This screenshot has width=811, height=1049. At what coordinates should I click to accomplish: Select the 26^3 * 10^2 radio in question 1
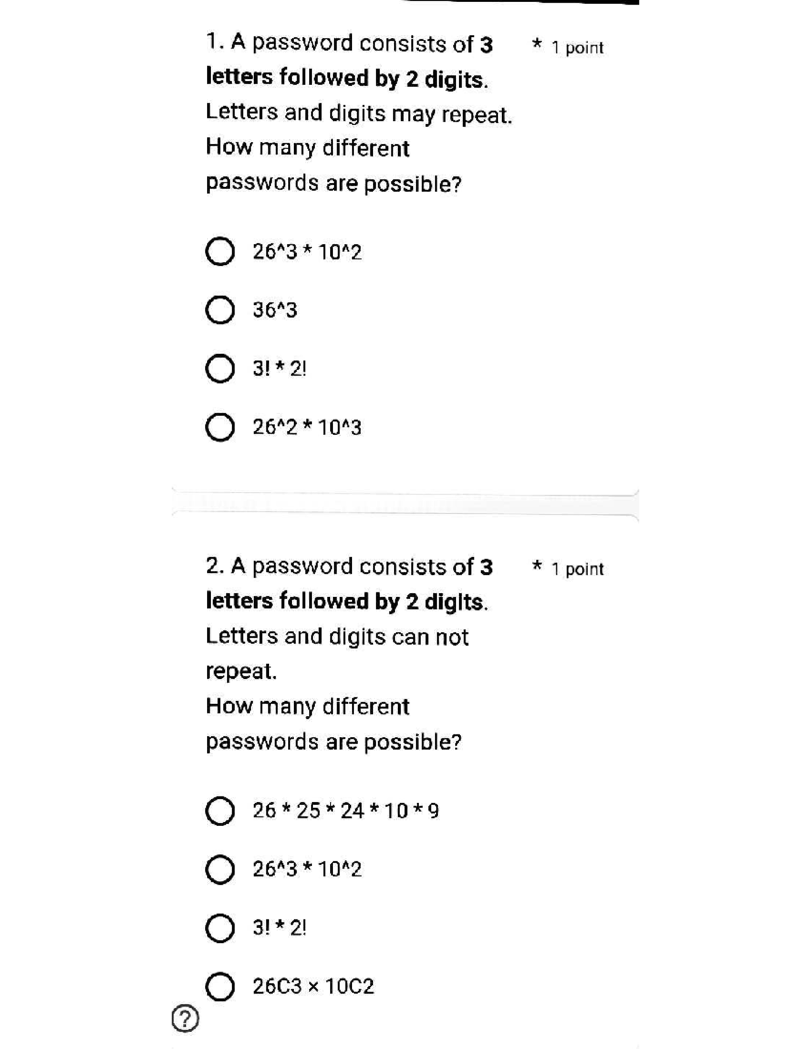220,252
